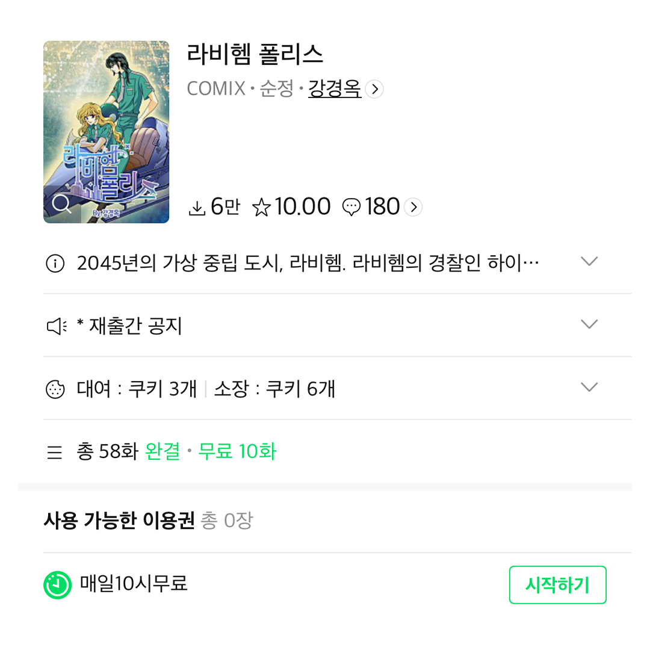Image resolution: width=650 pixels, height=650 pixels.
Task: Click the comment bubble icon
Action: 351,207
